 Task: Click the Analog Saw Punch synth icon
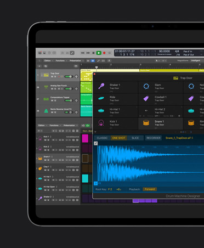point(46,87)
